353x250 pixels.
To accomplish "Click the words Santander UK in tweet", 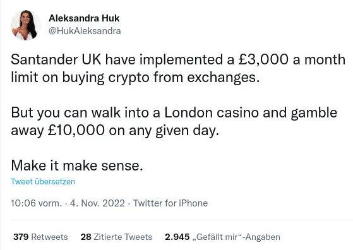I will pyautogui.click(x=56, y=60).
